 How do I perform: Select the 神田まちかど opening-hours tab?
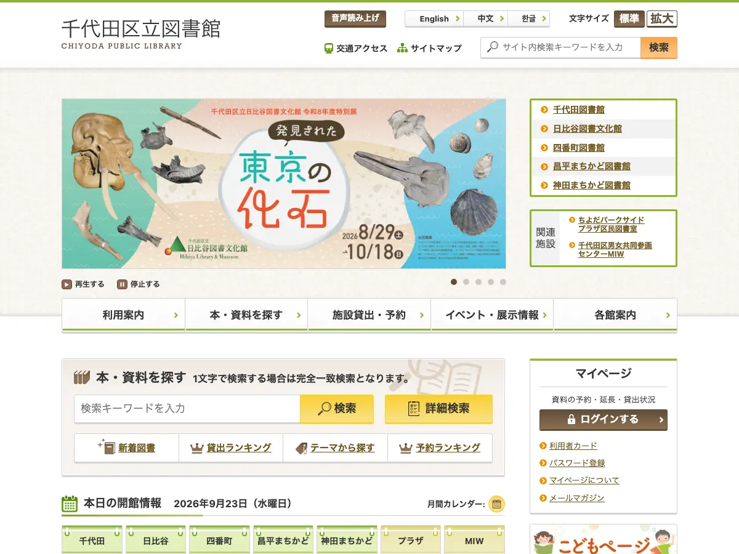click(x=347, y=540)
